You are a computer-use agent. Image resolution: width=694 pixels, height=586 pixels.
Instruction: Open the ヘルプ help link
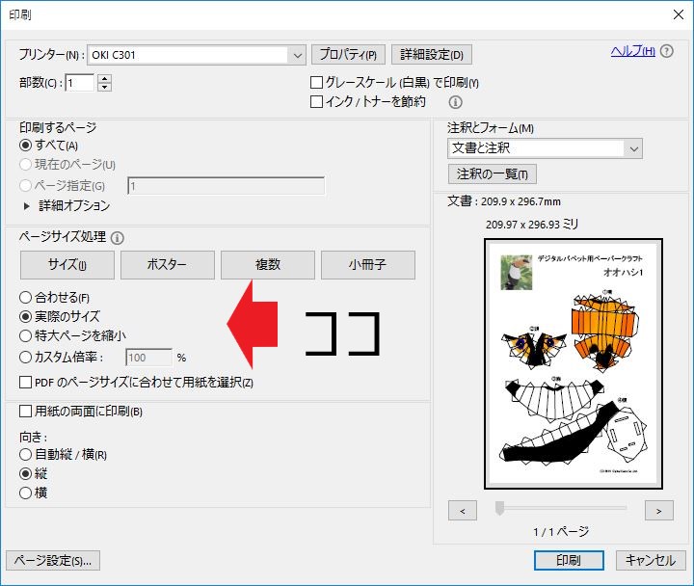click(x=633, y=51)
